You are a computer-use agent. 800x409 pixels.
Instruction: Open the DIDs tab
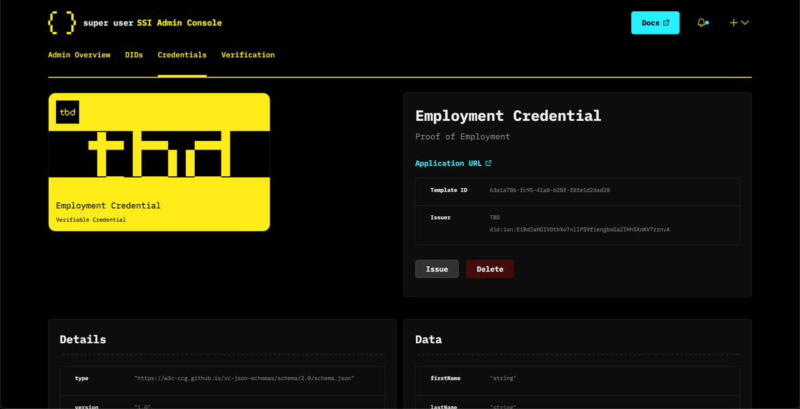tap(134, 55)
